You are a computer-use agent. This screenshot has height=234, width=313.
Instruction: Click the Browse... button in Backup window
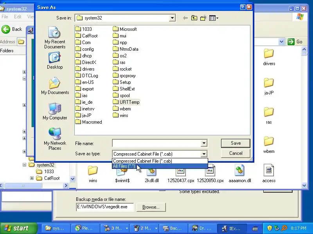[x=151, y=207]
